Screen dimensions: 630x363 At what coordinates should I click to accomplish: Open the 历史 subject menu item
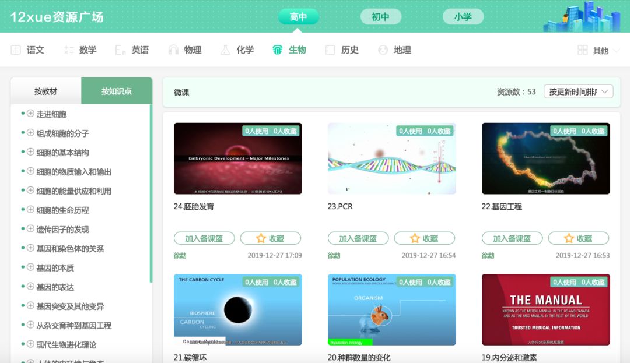[x=342, y=50]
